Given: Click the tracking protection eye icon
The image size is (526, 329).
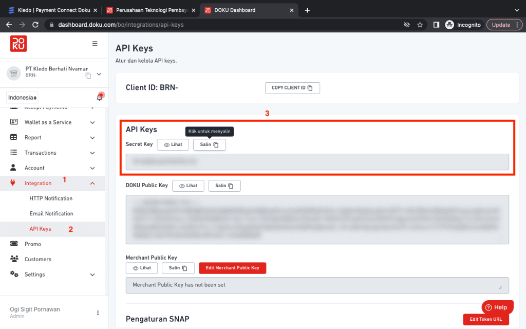Looking at the screenshot, I should click(407, 25).
